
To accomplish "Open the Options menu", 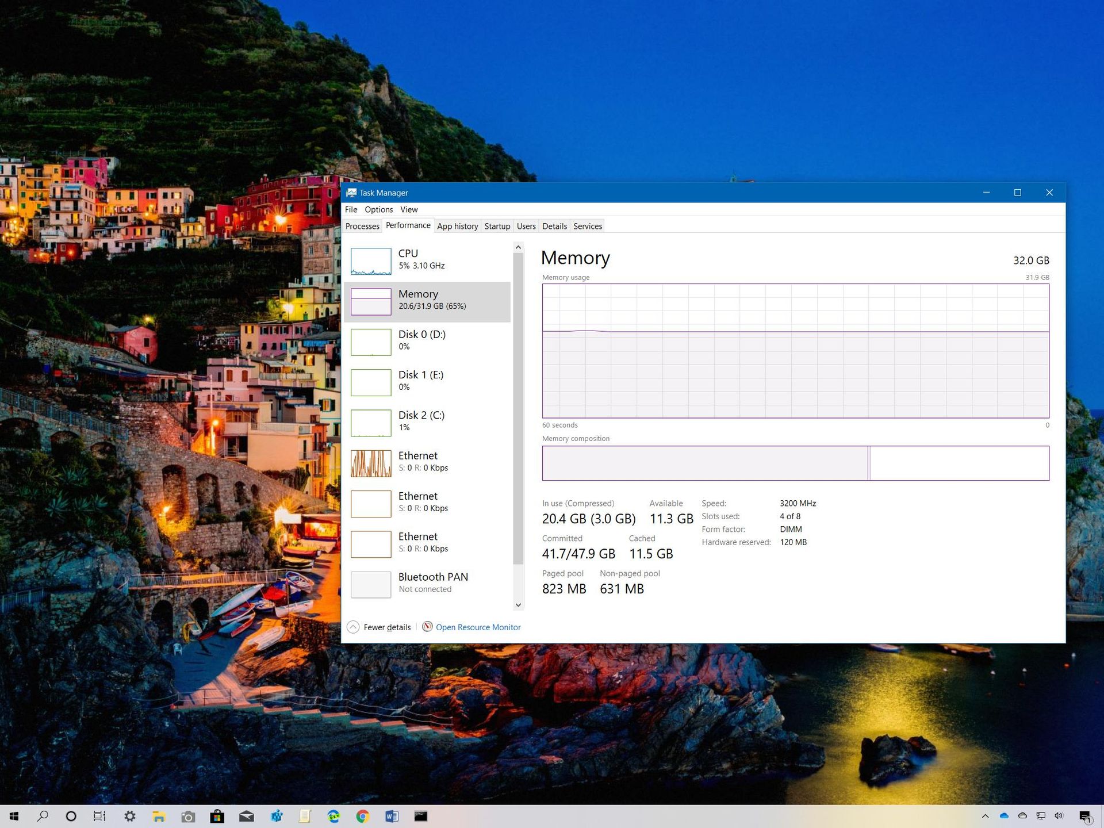I will (378, 209).
